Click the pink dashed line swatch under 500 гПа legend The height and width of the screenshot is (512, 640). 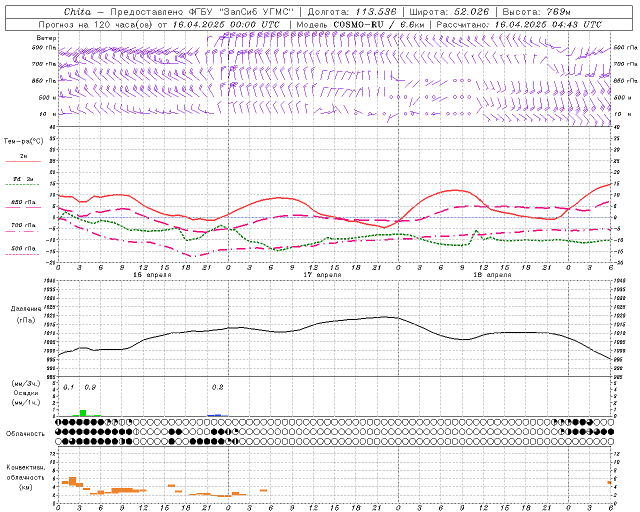22,254
